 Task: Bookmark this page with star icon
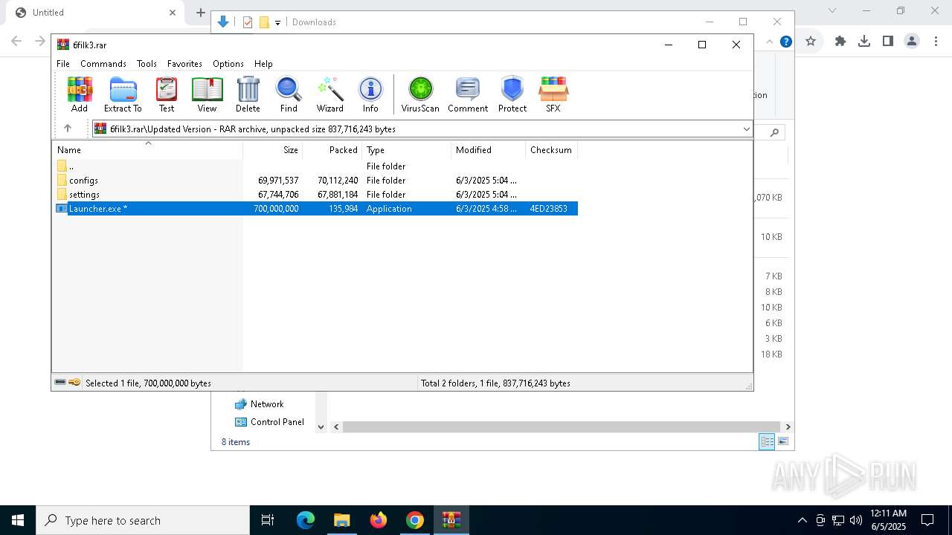(811, 42)
